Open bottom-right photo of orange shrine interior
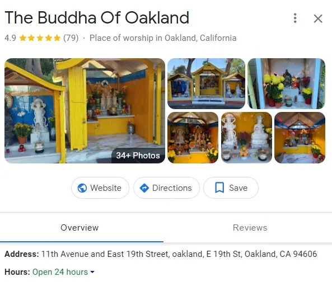 300,138
